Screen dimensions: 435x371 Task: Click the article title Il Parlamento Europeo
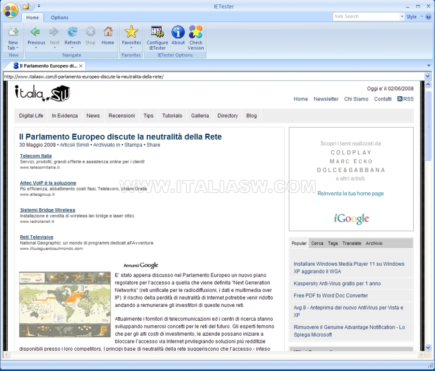[x=120, y=137]
